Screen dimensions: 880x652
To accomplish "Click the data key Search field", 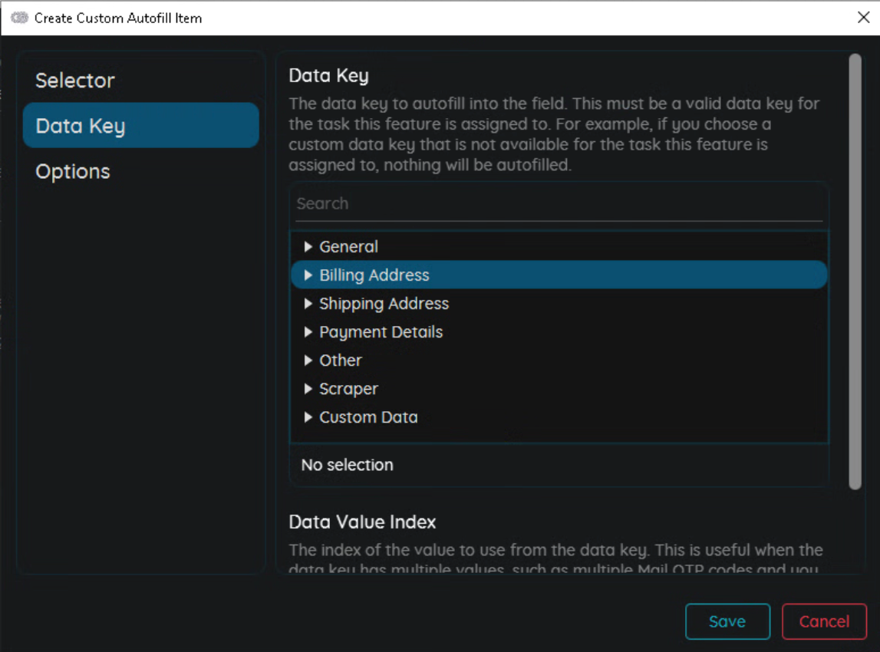I will click(559, 204).
